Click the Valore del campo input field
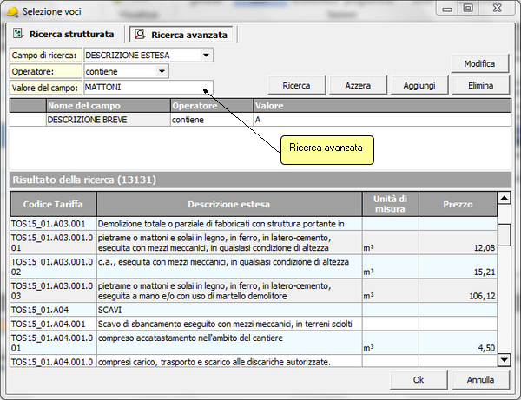 144,88
